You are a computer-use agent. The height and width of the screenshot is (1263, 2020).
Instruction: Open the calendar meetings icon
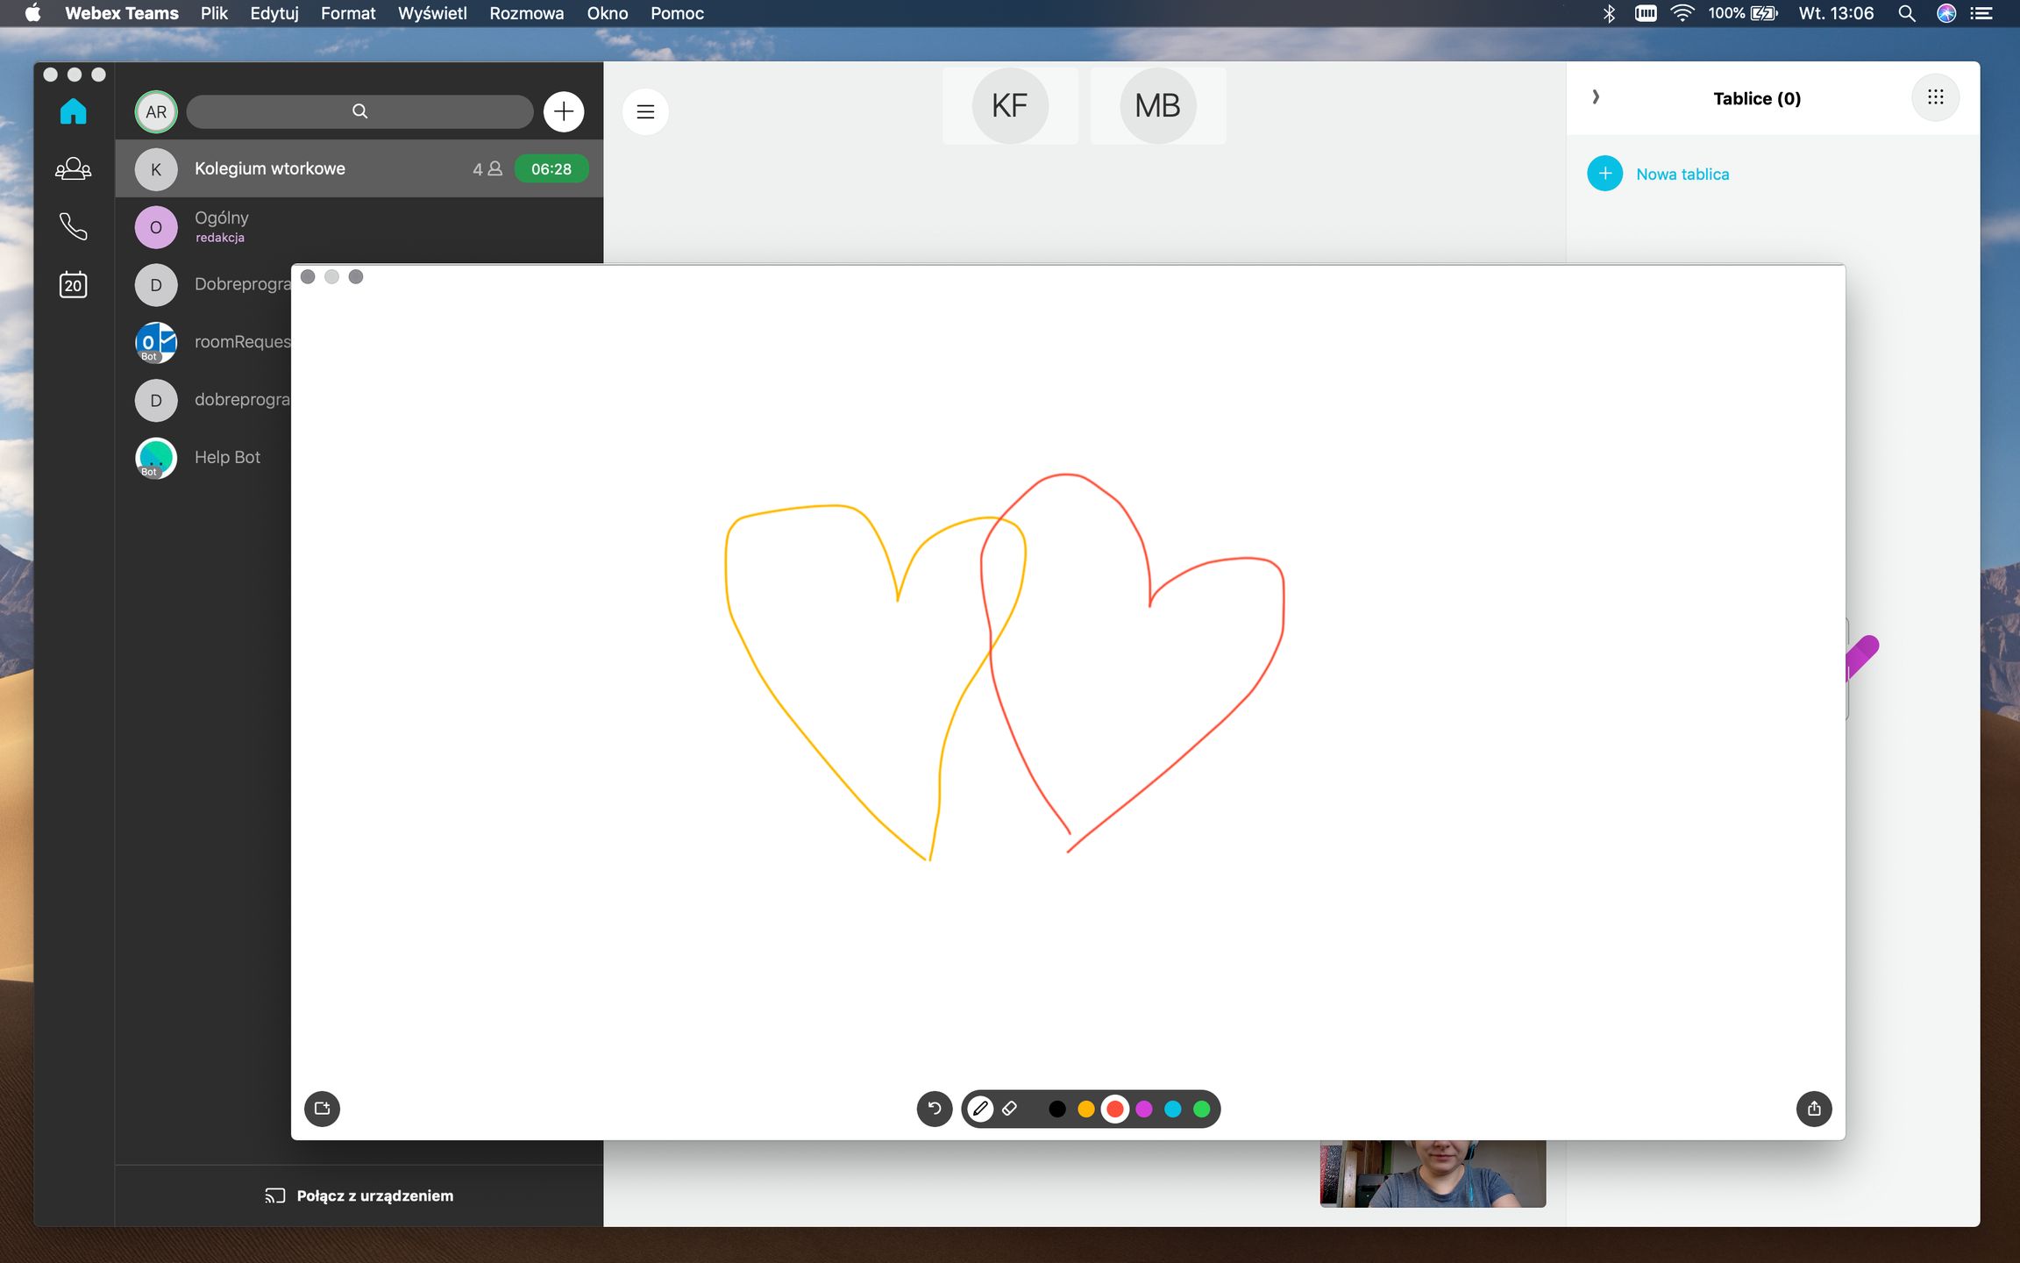(x=73, y=285)
